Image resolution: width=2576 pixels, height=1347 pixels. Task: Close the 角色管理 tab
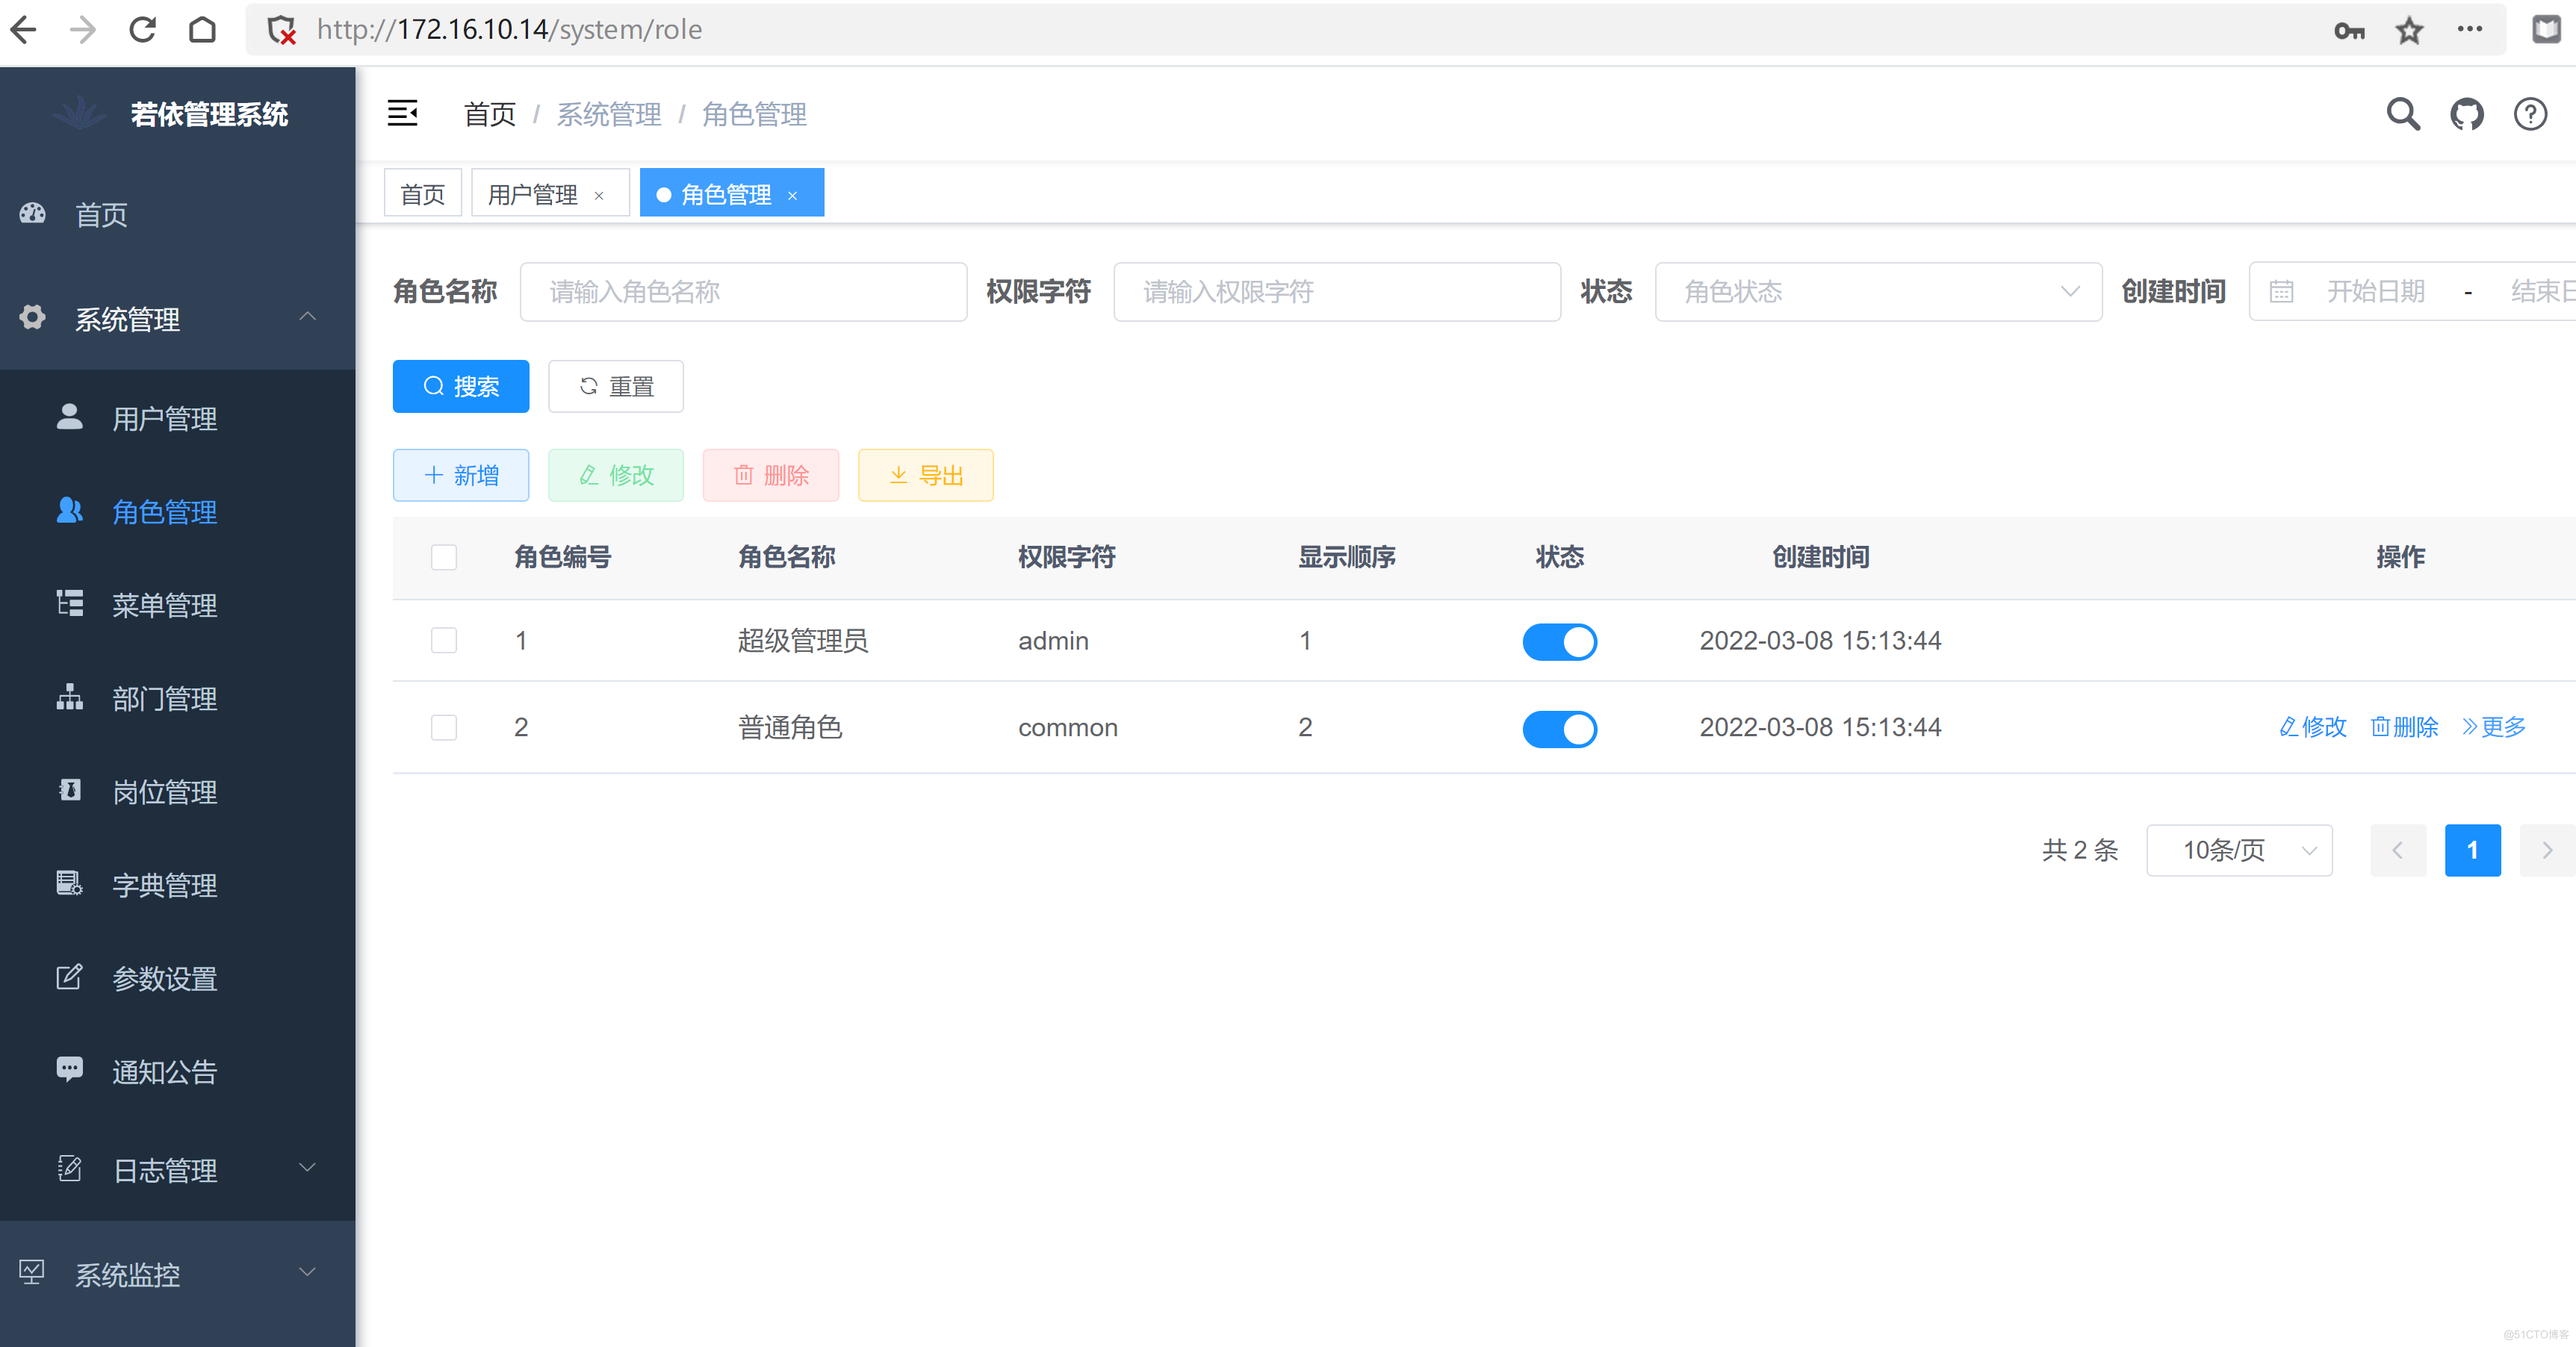[792, 195]
